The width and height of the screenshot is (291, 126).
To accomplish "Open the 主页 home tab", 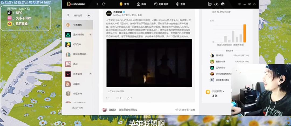I will click(124, 4).
